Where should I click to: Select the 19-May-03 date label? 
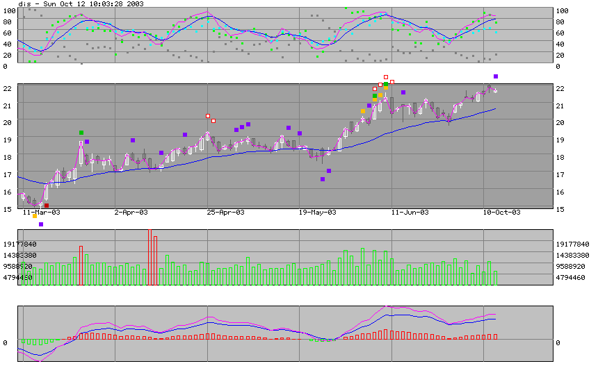(x=317, y=213)
